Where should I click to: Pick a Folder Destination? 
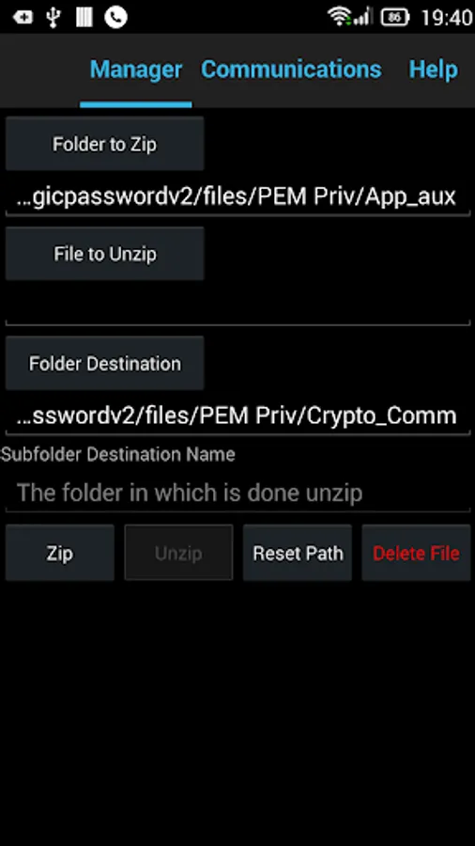[104, 363]
